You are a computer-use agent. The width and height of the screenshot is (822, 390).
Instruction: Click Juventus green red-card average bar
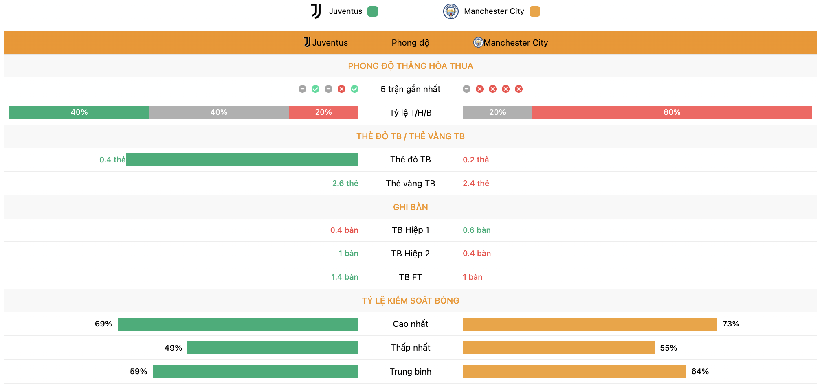pos(242,160)
